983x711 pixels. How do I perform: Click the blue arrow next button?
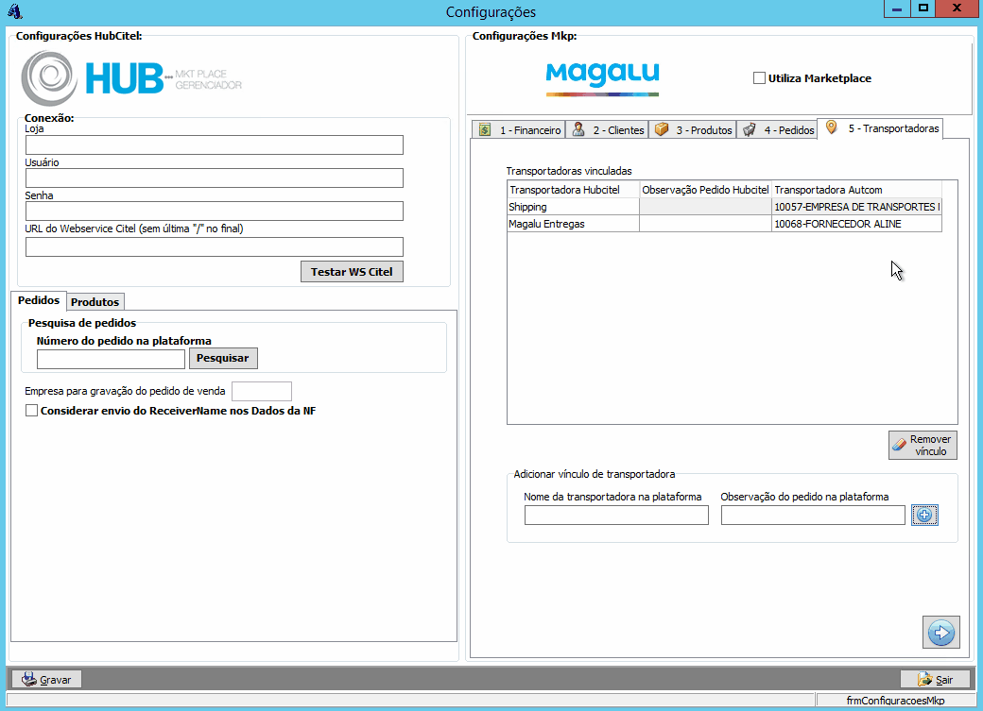[x=941, y=632]
